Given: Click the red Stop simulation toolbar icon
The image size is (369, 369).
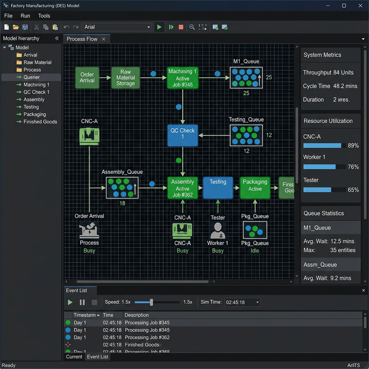Looking at the screenshot, I should pyautogui.click(x=181, y=27).
